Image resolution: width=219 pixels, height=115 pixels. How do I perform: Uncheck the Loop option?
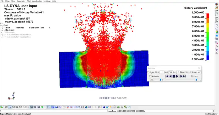192,76
